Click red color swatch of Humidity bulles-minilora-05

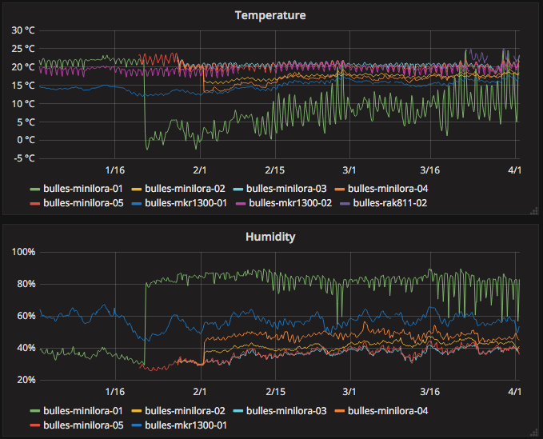[35, 425]
